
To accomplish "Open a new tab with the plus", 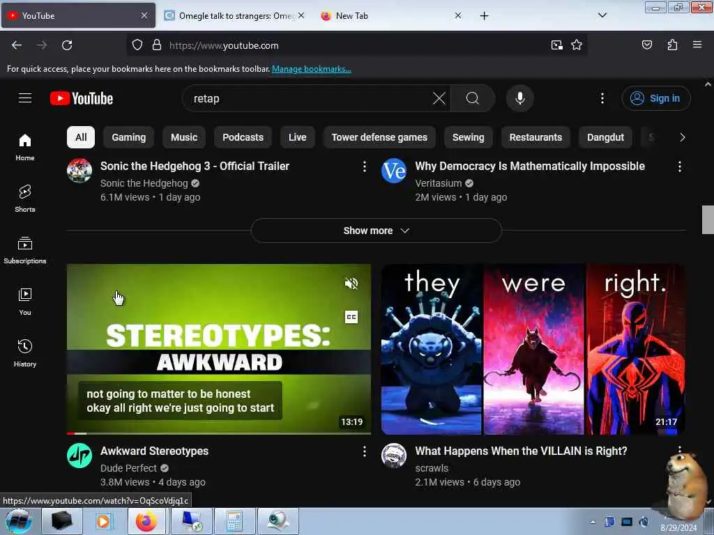I will (484, 16).
